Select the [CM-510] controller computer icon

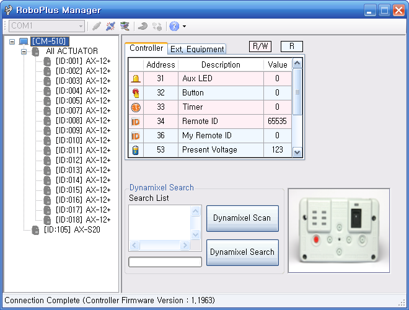(24, 41)
